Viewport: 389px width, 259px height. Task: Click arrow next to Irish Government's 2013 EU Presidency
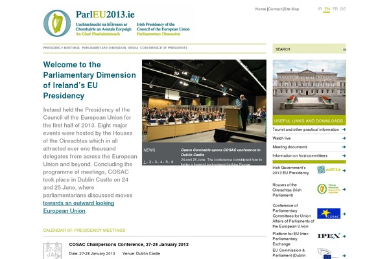point(344,170)
